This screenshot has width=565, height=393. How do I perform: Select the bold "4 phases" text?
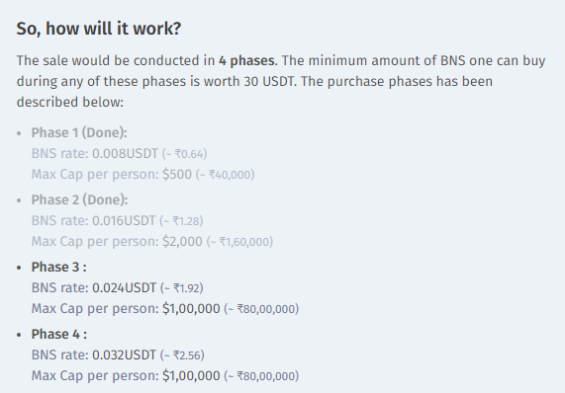coord(246,61)
